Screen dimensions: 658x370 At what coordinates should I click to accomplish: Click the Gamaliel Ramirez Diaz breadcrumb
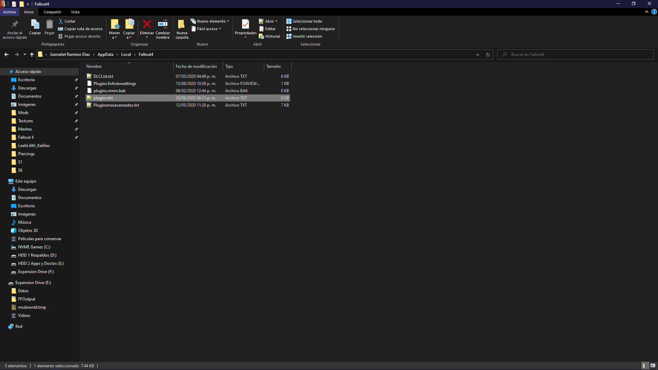click(70, 54)
